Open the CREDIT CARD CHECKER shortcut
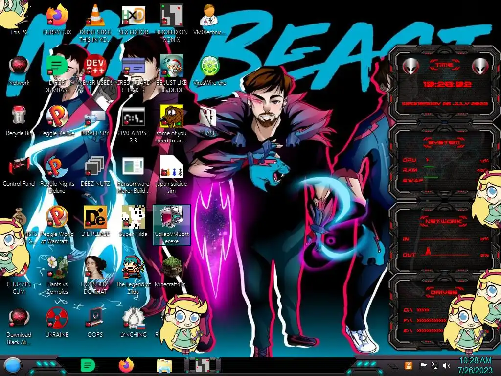Image resolution: width=501 pixels, height=376 pixels. pyautogui.click(x=133, y=74)
